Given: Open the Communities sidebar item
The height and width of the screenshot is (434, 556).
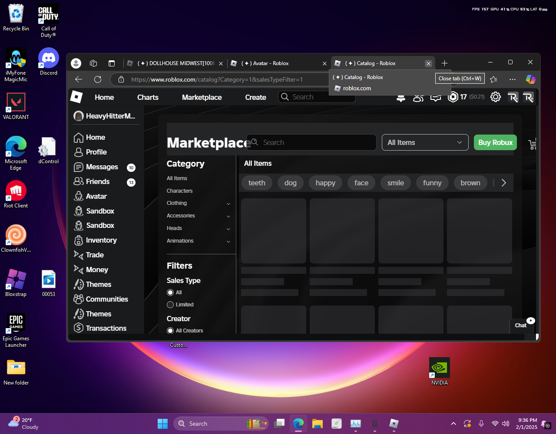Looking at the screenshot, I should [106, 299].
